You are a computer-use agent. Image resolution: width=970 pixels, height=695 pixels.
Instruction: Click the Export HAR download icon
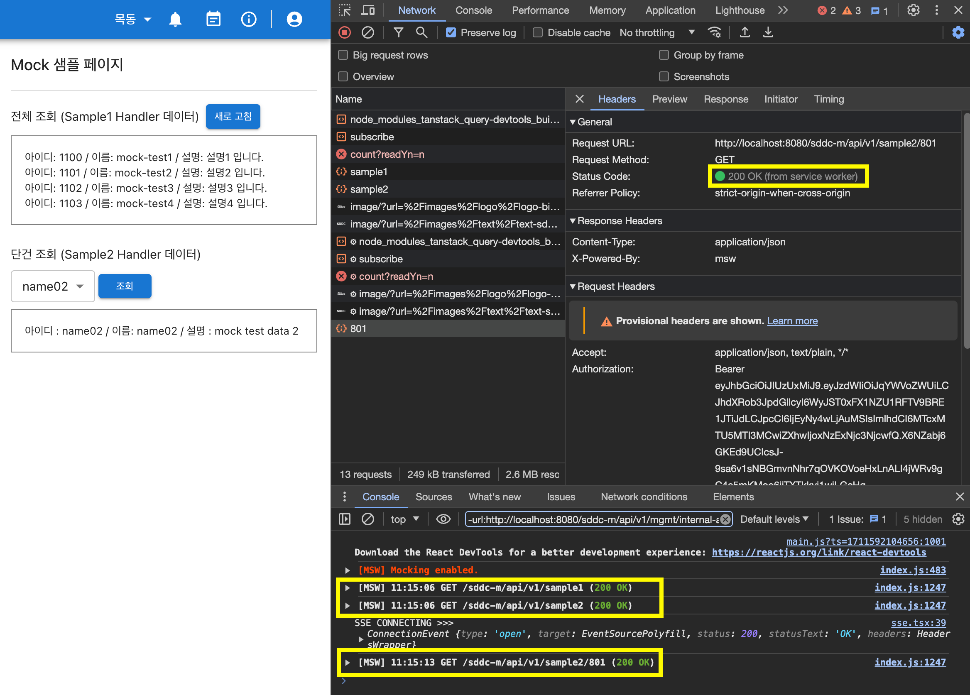(x=768, y=32)
